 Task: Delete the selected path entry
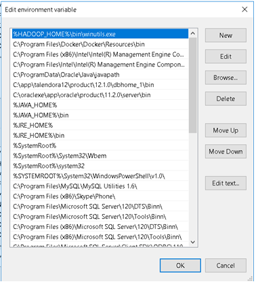tap(226, 99)
